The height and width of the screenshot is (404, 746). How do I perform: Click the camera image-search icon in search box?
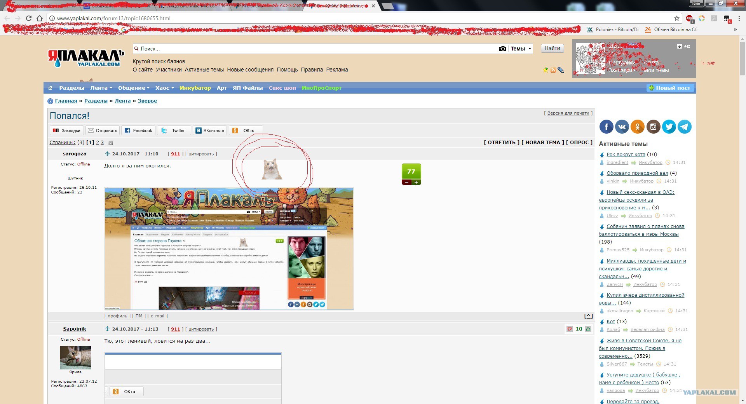502,49
